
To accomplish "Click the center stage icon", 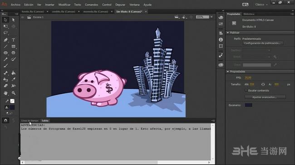I will click(x=191, y=17).
